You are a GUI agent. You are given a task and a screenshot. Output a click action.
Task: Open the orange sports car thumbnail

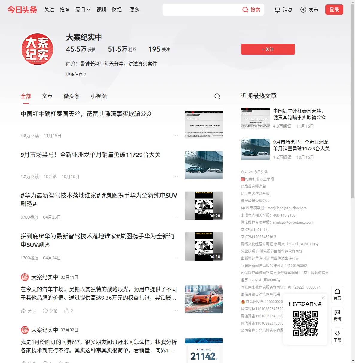click(204, 299)
